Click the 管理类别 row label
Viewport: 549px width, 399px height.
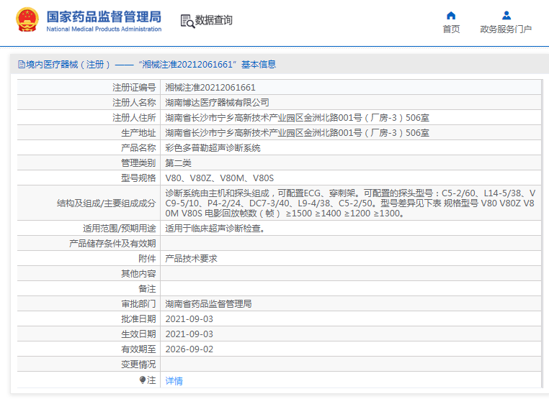coord(138,162)
